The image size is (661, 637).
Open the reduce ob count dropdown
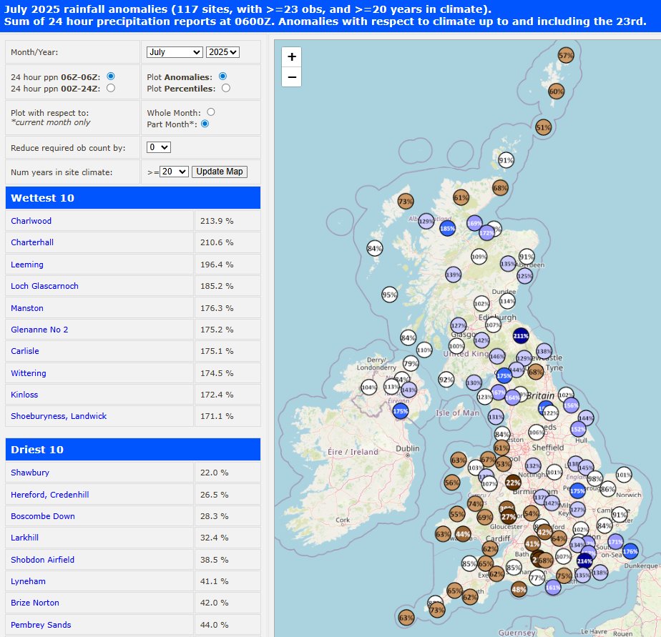[x=159, y=147]
